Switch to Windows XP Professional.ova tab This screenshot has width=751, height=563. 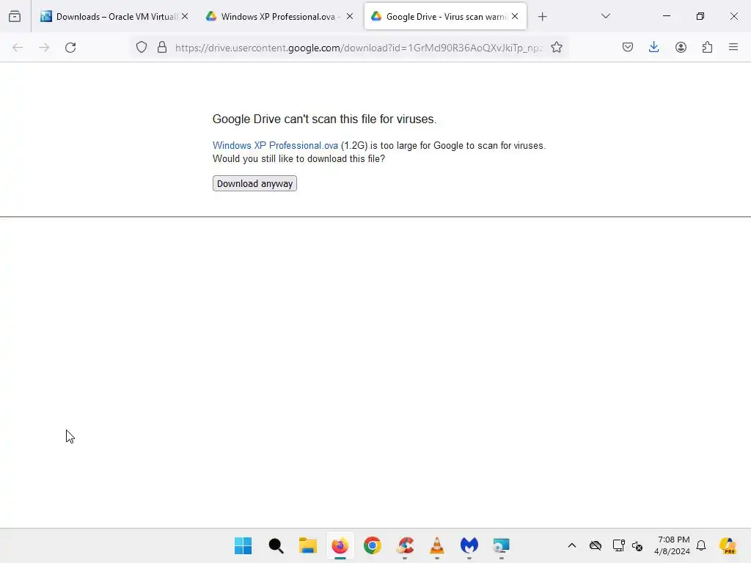[278, 17]
